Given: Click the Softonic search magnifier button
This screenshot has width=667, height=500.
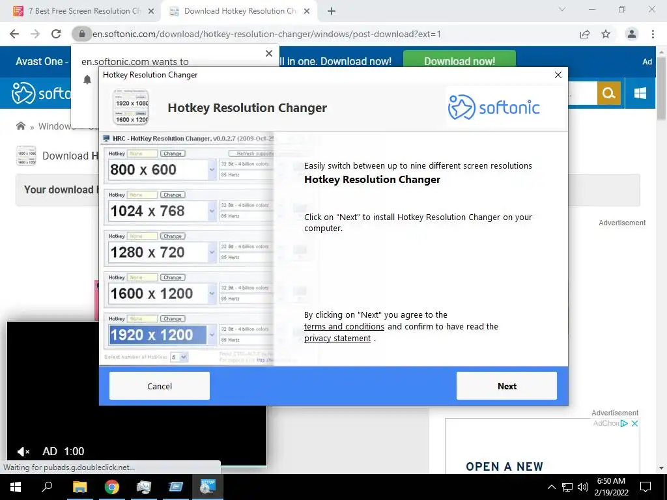Looking at the screenshot, I should [x=609, y=92].
